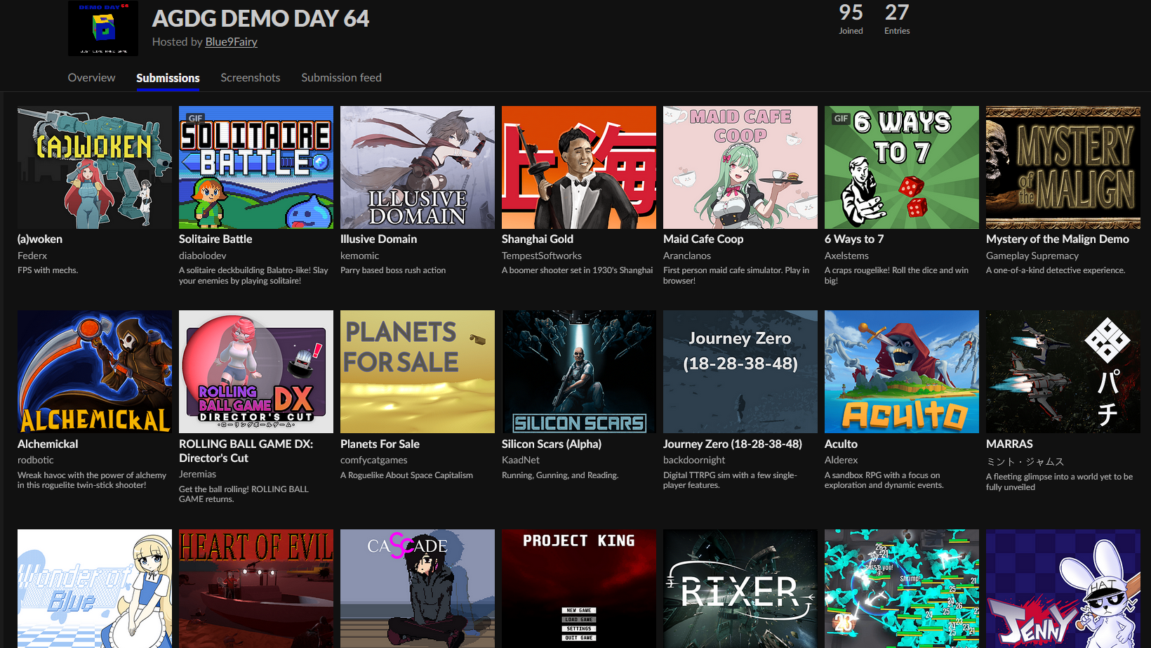
Task: Open the Planets For Sale cover image
Action: (x=418, y=372)
